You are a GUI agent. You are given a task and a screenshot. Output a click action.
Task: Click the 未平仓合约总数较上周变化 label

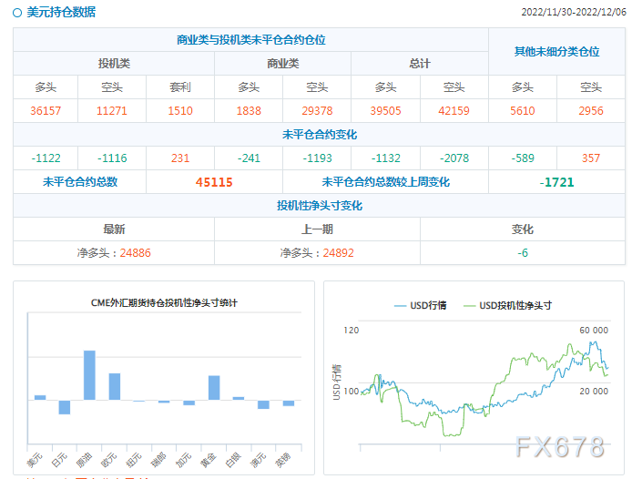[386, 182]
